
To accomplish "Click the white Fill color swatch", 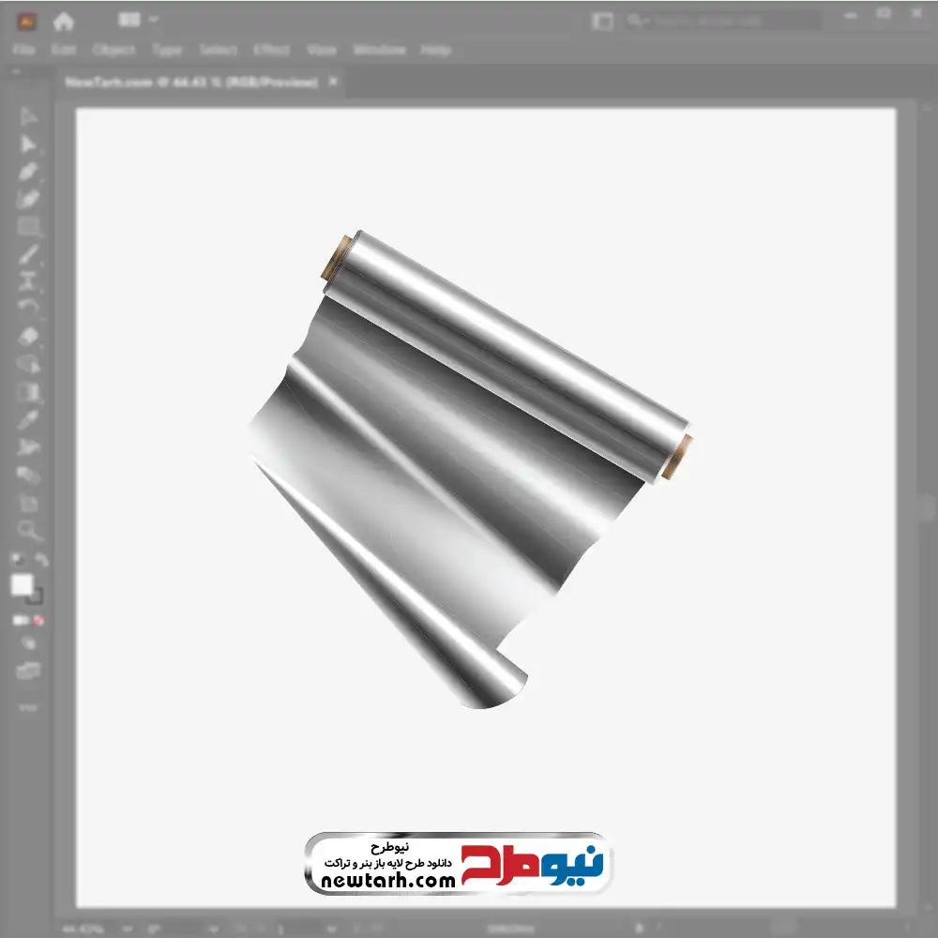I will (23, 585).
